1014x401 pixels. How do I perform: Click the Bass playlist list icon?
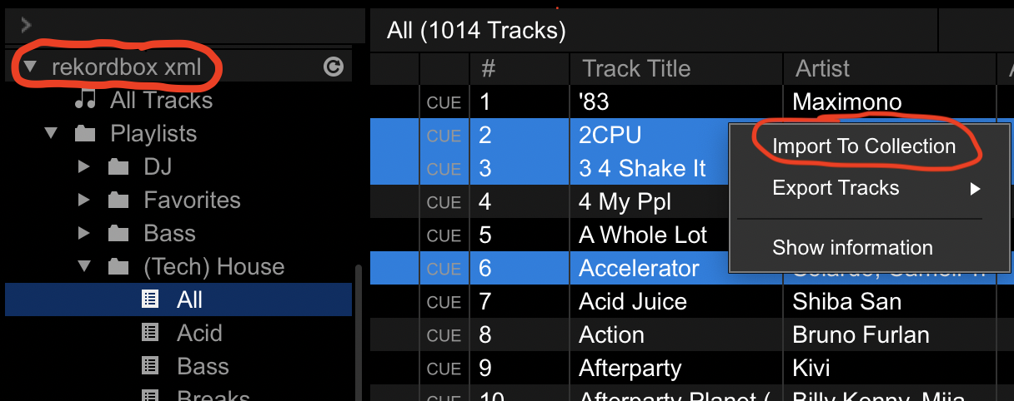[x=150, y=367]
